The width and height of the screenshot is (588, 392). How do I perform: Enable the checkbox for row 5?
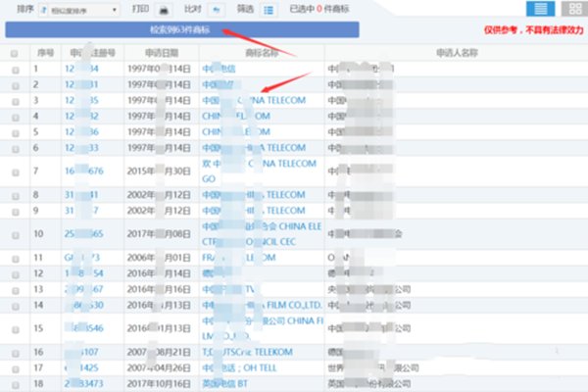(x=16, y=133)
